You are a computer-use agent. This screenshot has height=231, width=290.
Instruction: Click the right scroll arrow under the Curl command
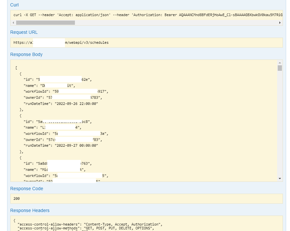[280, 23]
